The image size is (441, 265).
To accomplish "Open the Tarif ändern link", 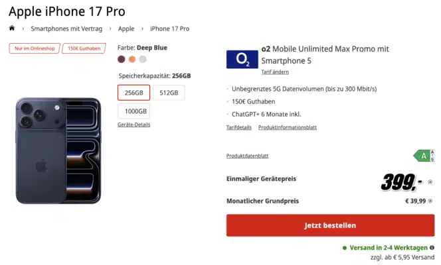I will click(274, 71).
